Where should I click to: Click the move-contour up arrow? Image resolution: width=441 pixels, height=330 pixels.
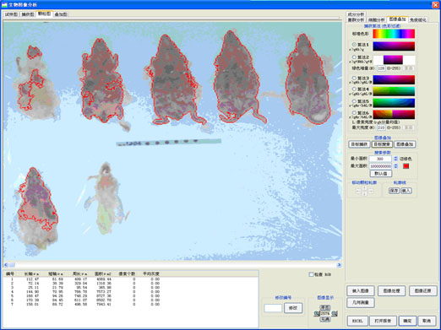[365, 187]
